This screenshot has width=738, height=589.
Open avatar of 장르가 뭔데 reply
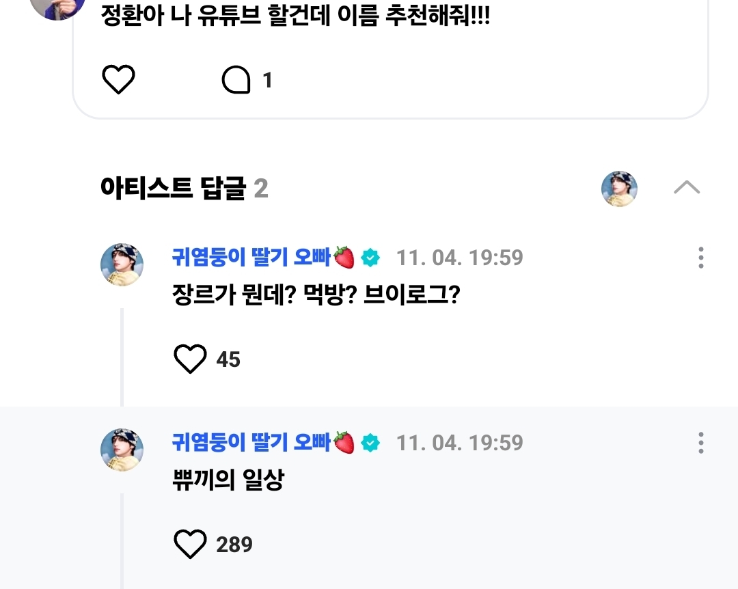(x=122, y=264)
